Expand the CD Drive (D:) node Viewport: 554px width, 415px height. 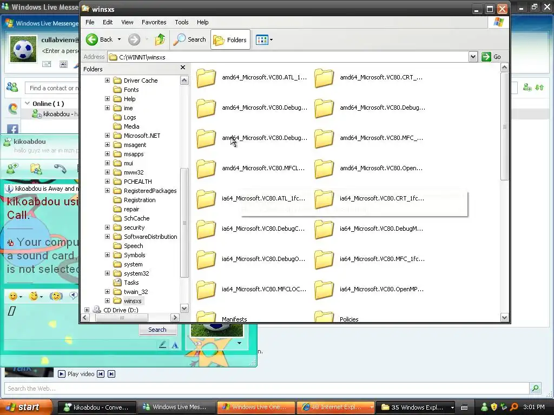pos(87,310)
